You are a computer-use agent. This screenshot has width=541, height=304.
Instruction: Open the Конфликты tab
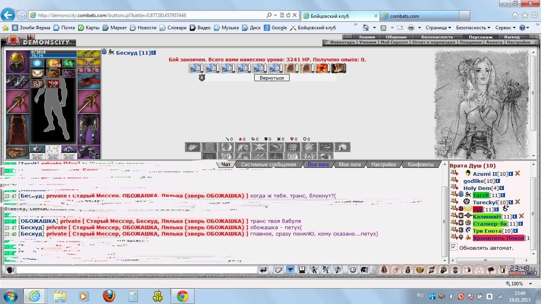[x=421, y=164]
